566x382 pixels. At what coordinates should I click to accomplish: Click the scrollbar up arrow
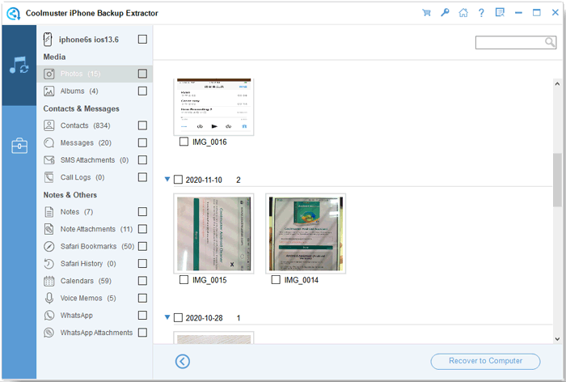click(557, 84)
